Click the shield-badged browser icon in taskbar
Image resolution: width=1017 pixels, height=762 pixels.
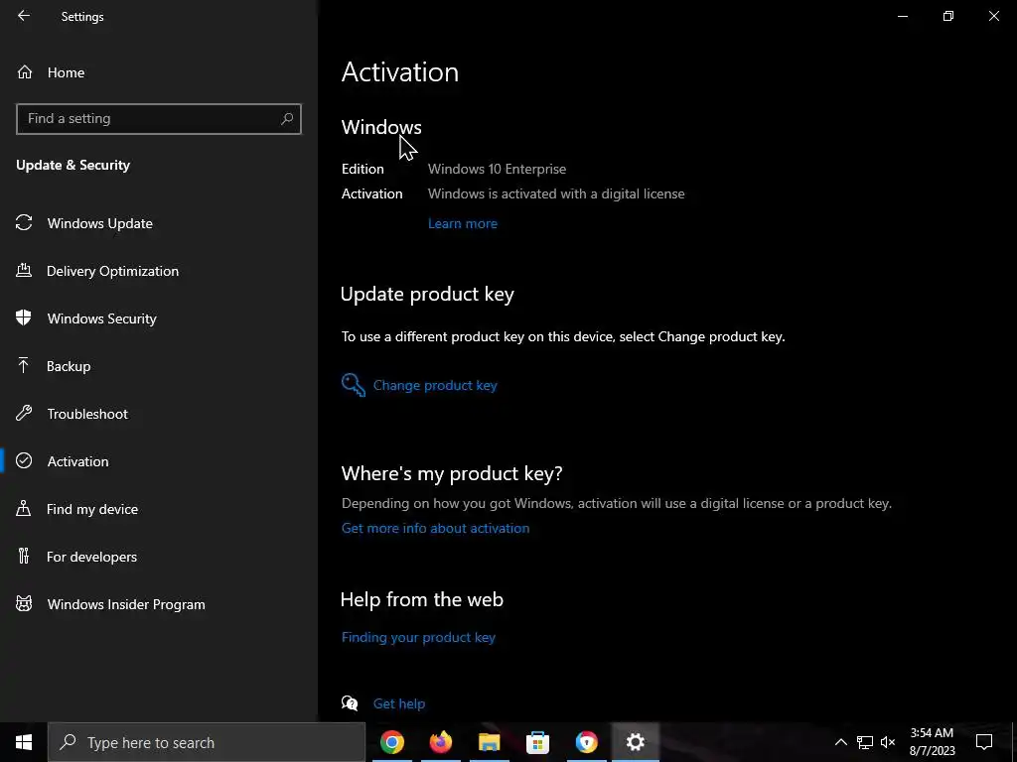click(x=586, y=742)
